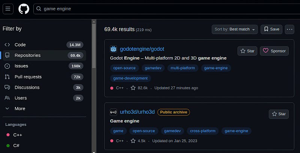Open the 'game' topic tag
The height and width of the screenshot is (153, 300).
tap(118, 131)
